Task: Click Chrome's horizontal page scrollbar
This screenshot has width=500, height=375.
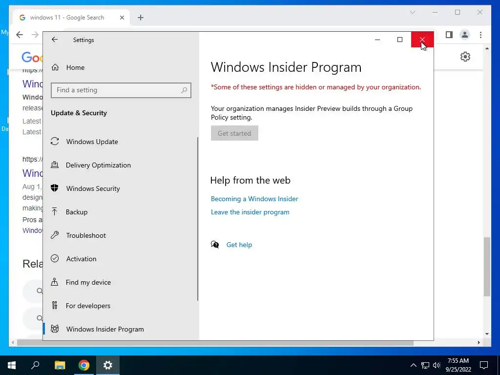Action: pos(215,343)
